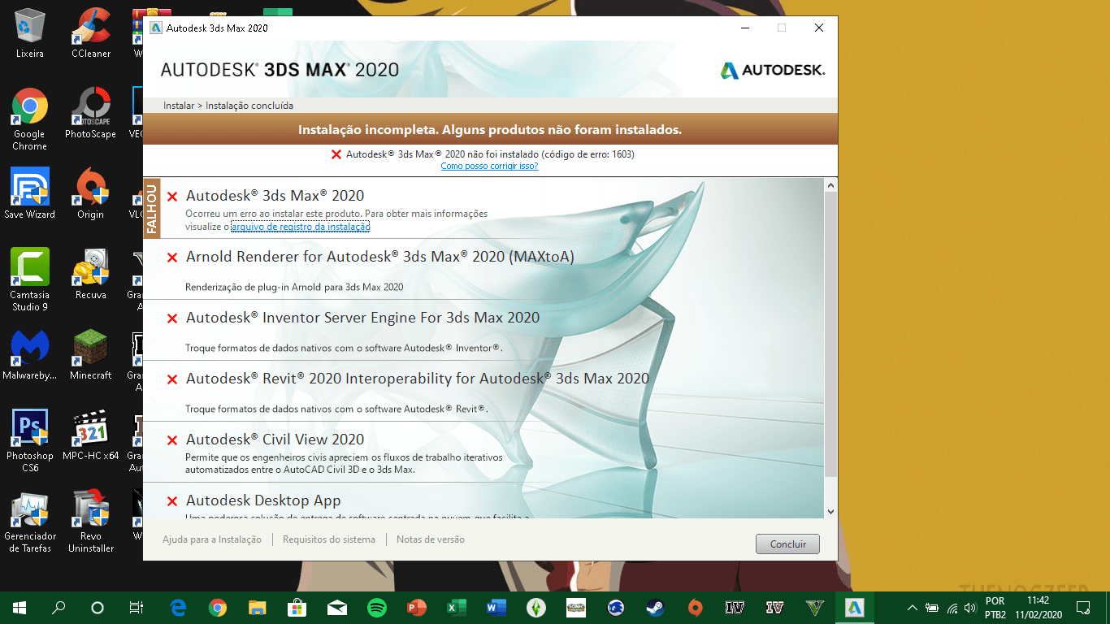Launch PowerPoint from the taskbar
1110x624 pixels.
coord(416,607)
